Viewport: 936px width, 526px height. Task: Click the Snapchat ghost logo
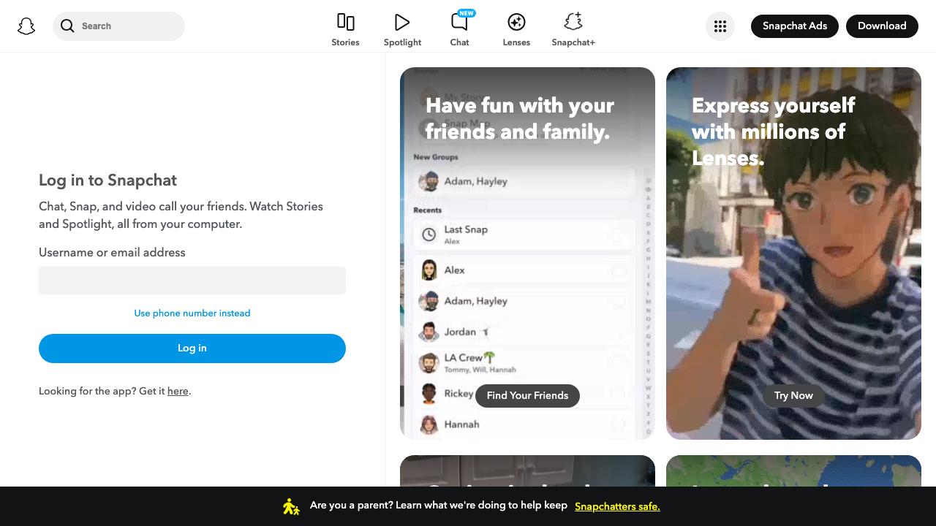[26, 26]
